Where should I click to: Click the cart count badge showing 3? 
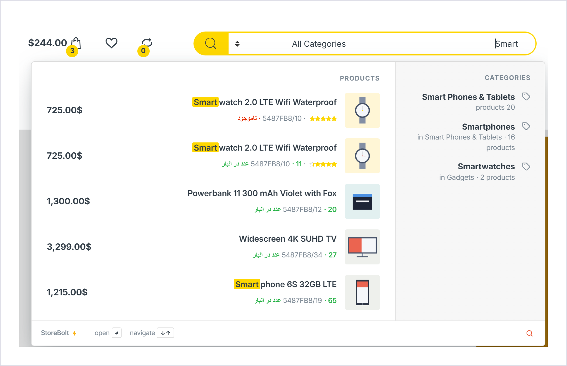pyautogui.click(x=72, y=51)
